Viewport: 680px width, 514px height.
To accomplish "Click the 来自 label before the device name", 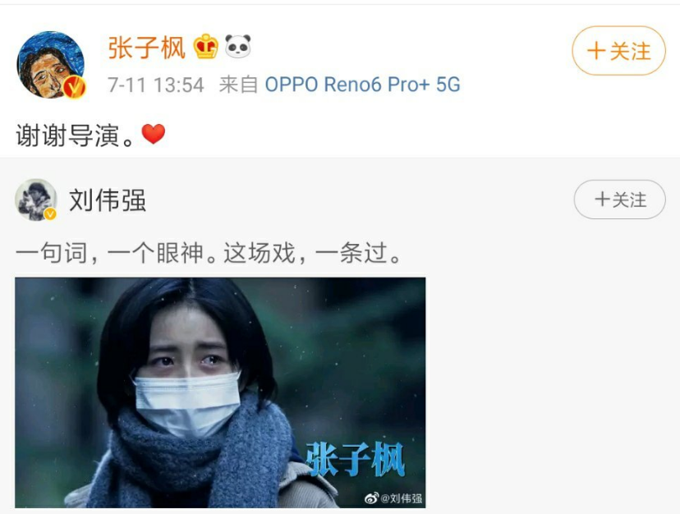I will pos(238,85).
